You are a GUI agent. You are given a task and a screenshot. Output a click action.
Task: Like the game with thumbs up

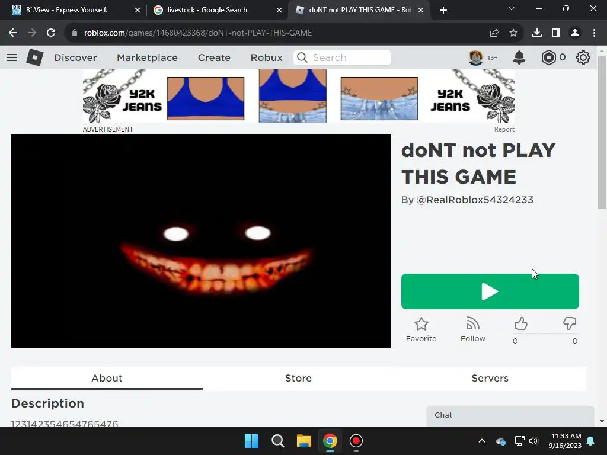520,324
